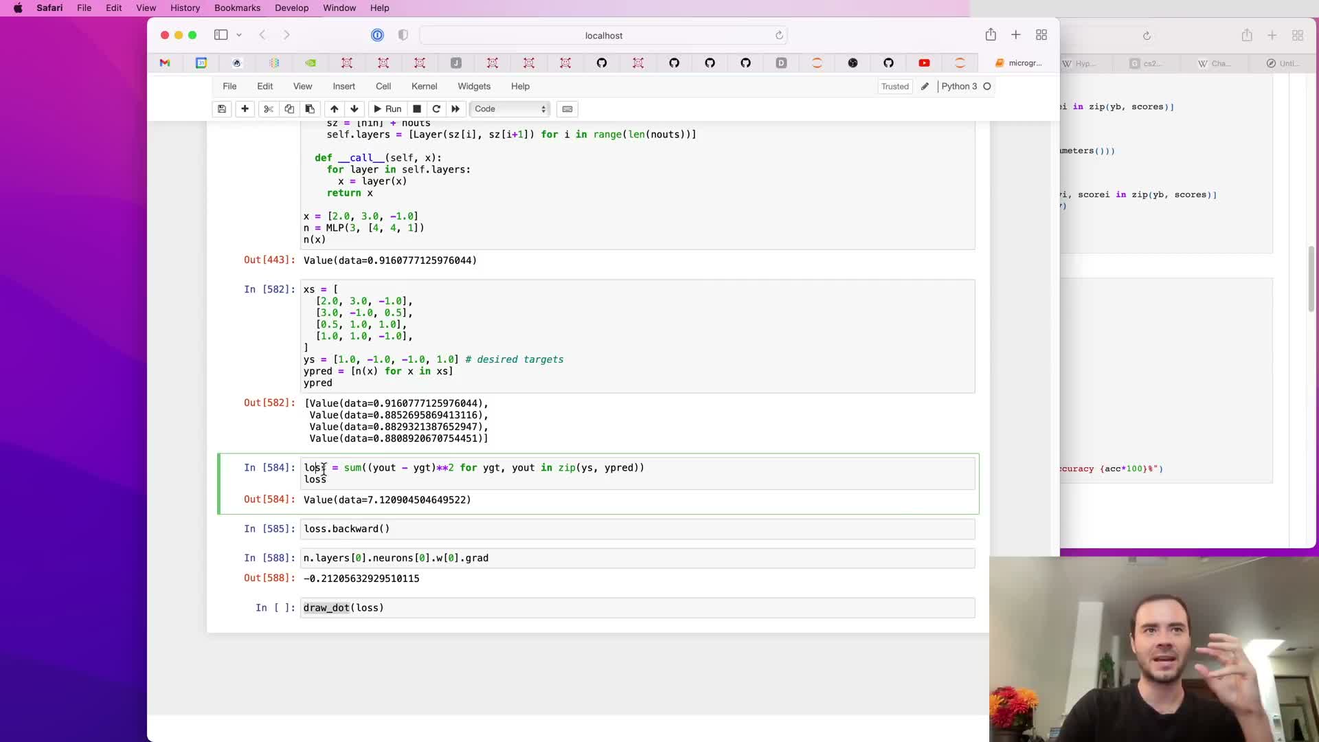
Task: Move the selected cell up
Action: 334,109
